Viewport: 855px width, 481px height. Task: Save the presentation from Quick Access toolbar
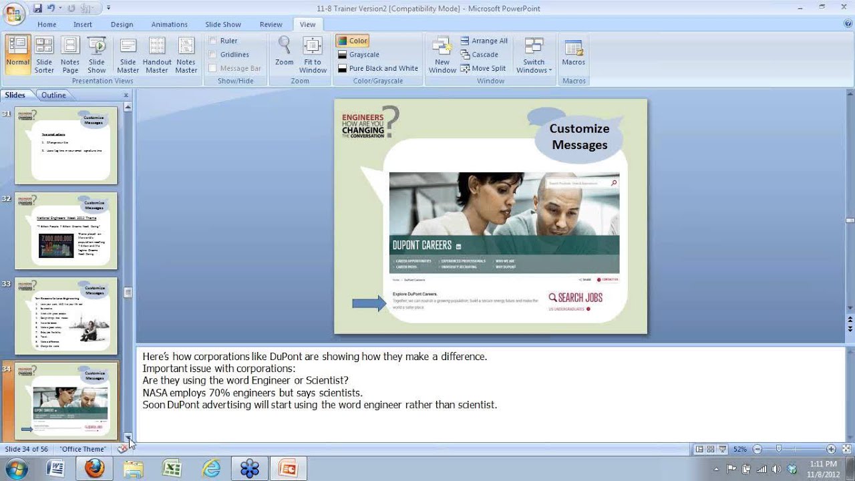coord(37,8)
